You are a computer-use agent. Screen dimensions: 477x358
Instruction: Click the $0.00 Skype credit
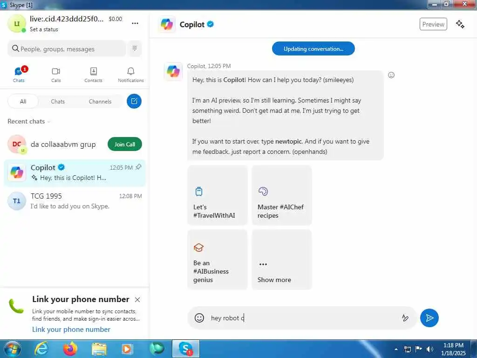click(x=116, y=19)
